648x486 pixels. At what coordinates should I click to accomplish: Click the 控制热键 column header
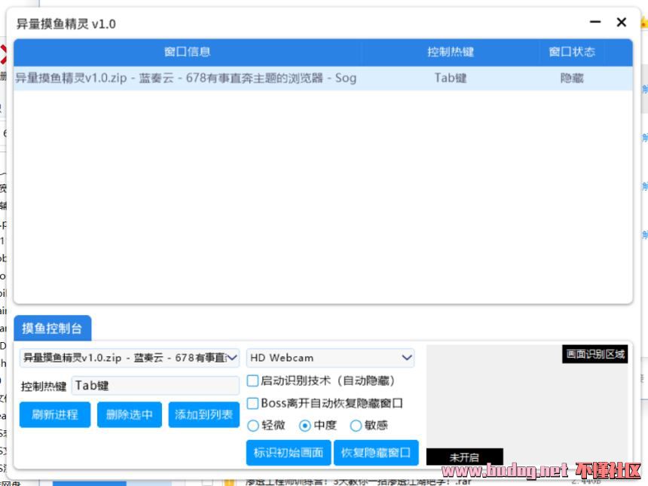[451, 52]
